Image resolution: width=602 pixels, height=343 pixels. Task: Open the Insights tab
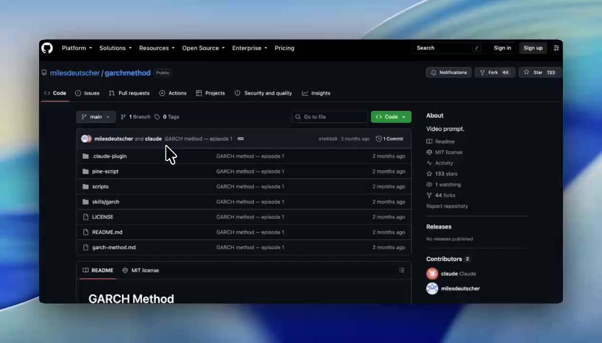click(316, 93)
